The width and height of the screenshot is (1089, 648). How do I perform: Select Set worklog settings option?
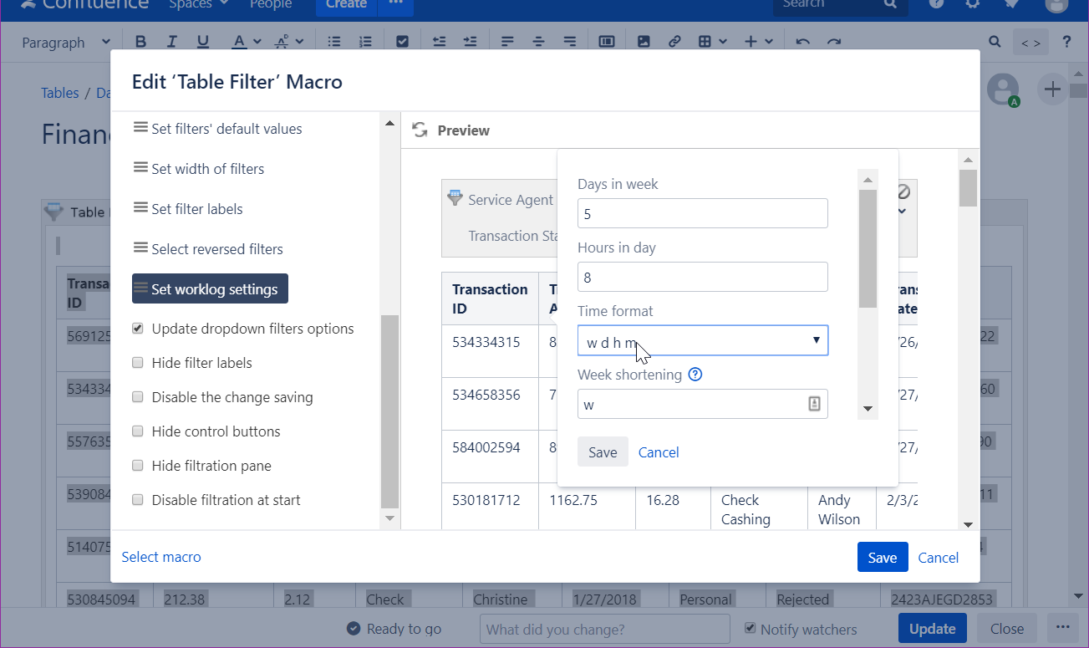click(210, 289)
